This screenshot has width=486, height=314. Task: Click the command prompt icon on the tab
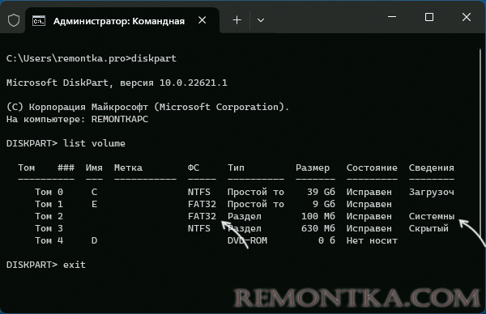(x=39, y=21)
